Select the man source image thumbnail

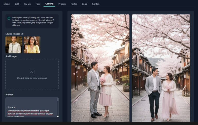coord(14,45)
